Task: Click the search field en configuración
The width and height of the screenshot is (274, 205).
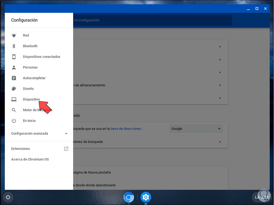Action: pos(152,20)
